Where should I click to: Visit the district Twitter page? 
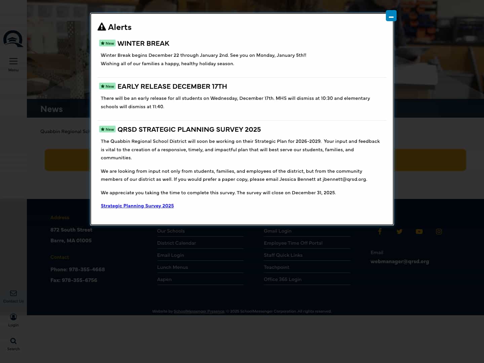point(399,232)
